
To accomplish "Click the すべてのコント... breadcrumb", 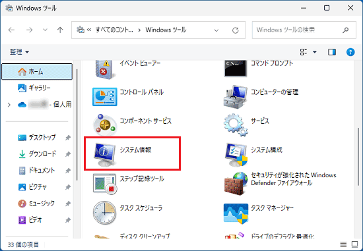I will pyautogui.click(x=114, y=30).
